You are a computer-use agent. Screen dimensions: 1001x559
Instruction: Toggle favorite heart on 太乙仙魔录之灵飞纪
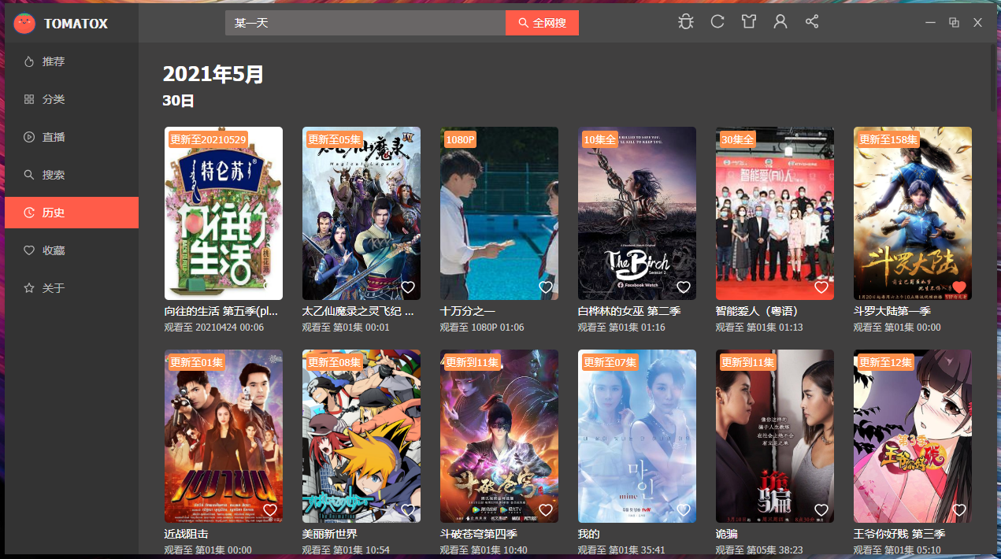[x=407, y=287]
